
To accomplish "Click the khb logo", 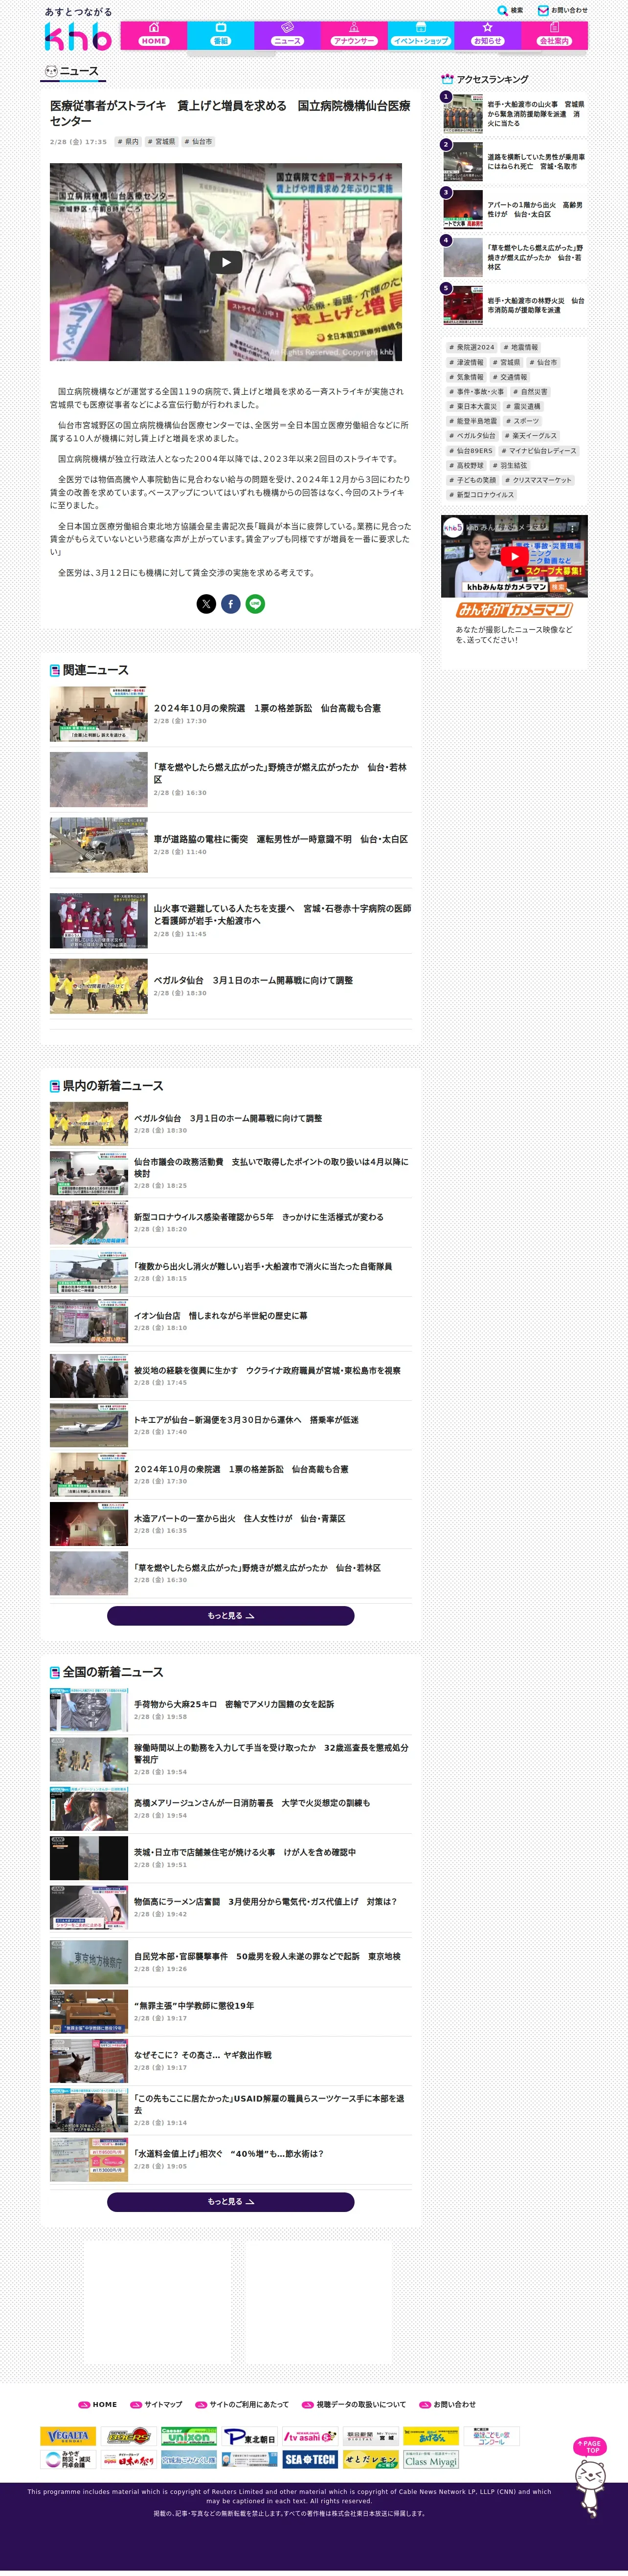I will (77, 37).
